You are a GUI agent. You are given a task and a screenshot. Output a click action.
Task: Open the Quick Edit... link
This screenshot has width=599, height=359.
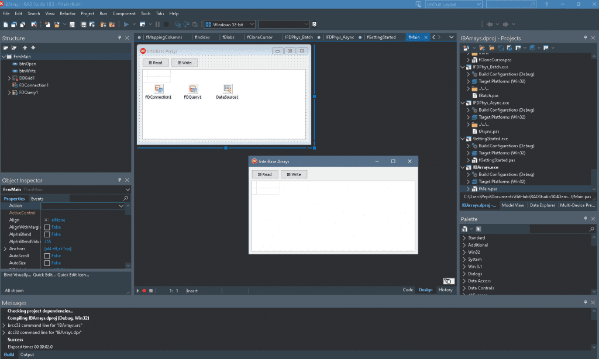click(44, 275)
